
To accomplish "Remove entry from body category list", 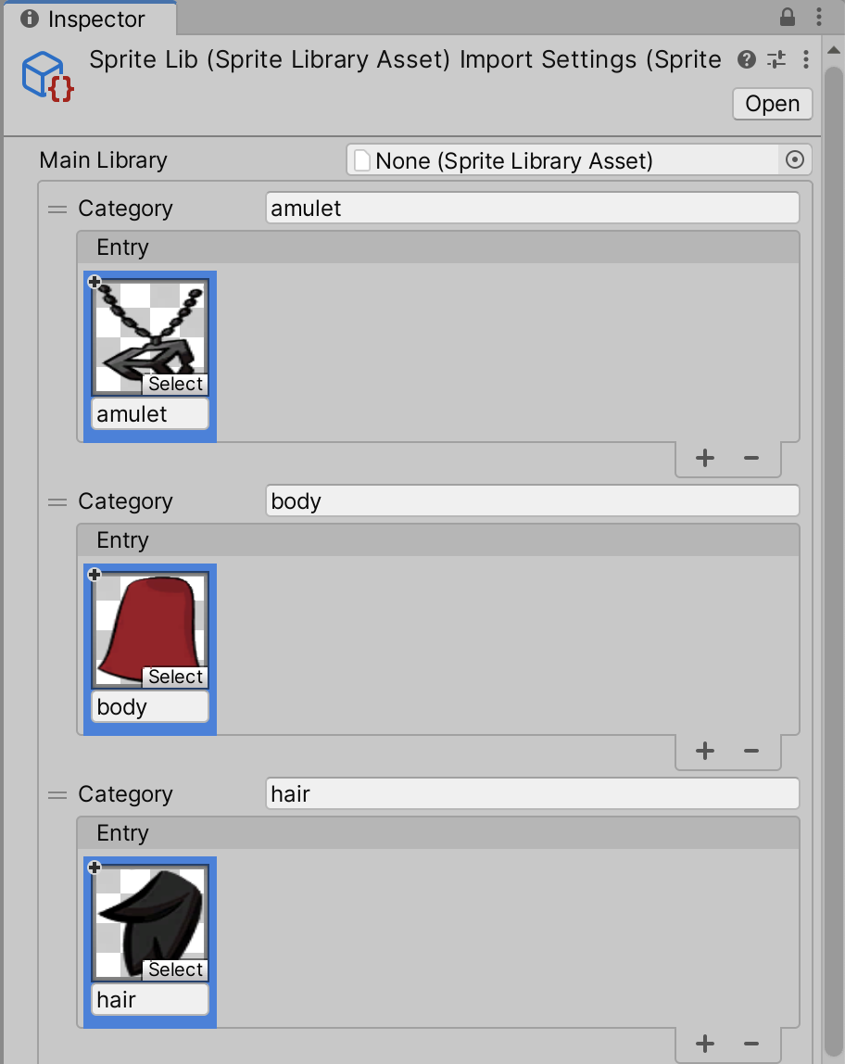I will click(751, 751).
